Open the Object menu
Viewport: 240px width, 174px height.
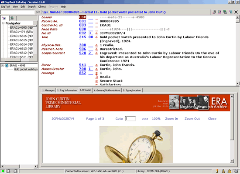pyautogui.click(x=42, y=7)
